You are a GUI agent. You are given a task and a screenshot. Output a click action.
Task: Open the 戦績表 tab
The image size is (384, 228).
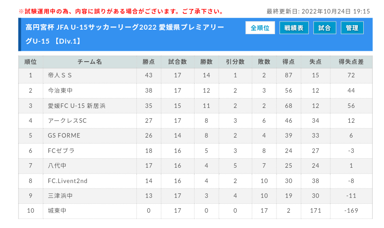coord(294,28)
